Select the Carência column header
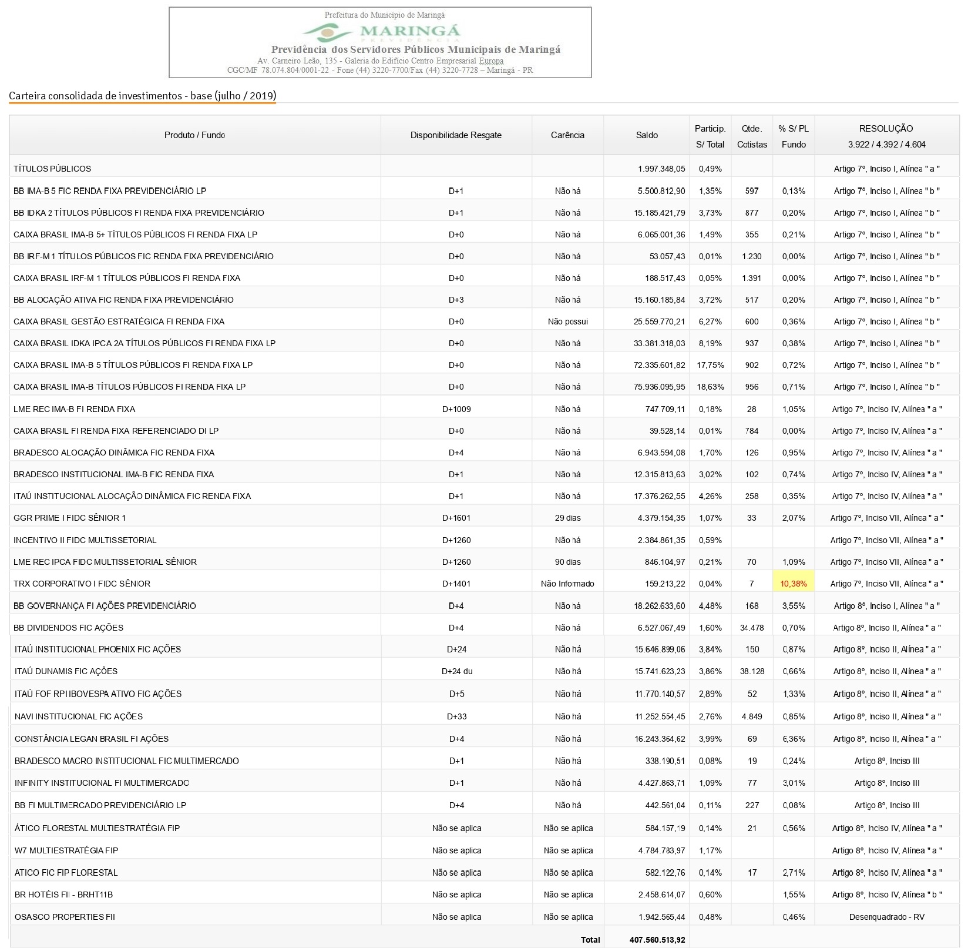This screenshot has height=948, width=968. (567, 135)
